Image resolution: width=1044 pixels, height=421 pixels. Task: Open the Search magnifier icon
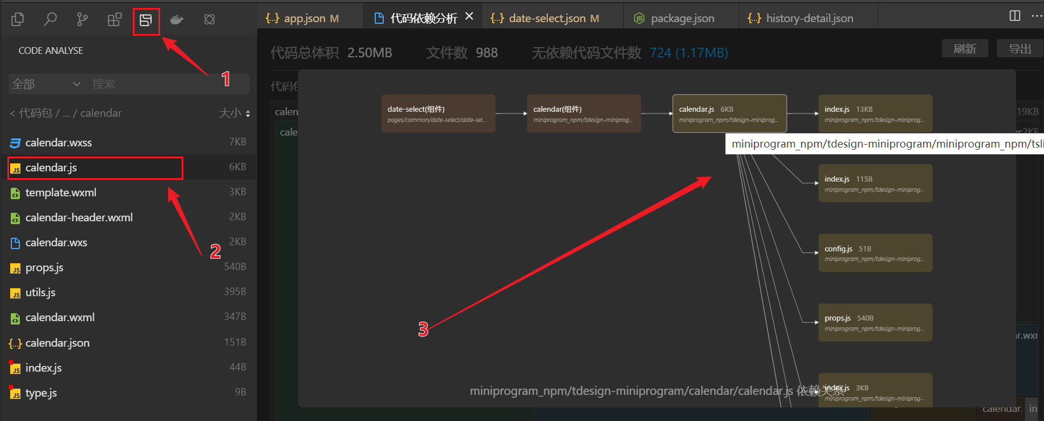pyautogui.click(x=51, y=19)
